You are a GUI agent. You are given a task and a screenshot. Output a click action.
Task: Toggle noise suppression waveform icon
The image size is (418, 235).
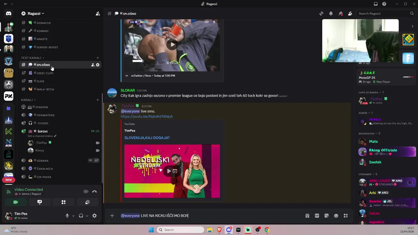pos(86,192)
